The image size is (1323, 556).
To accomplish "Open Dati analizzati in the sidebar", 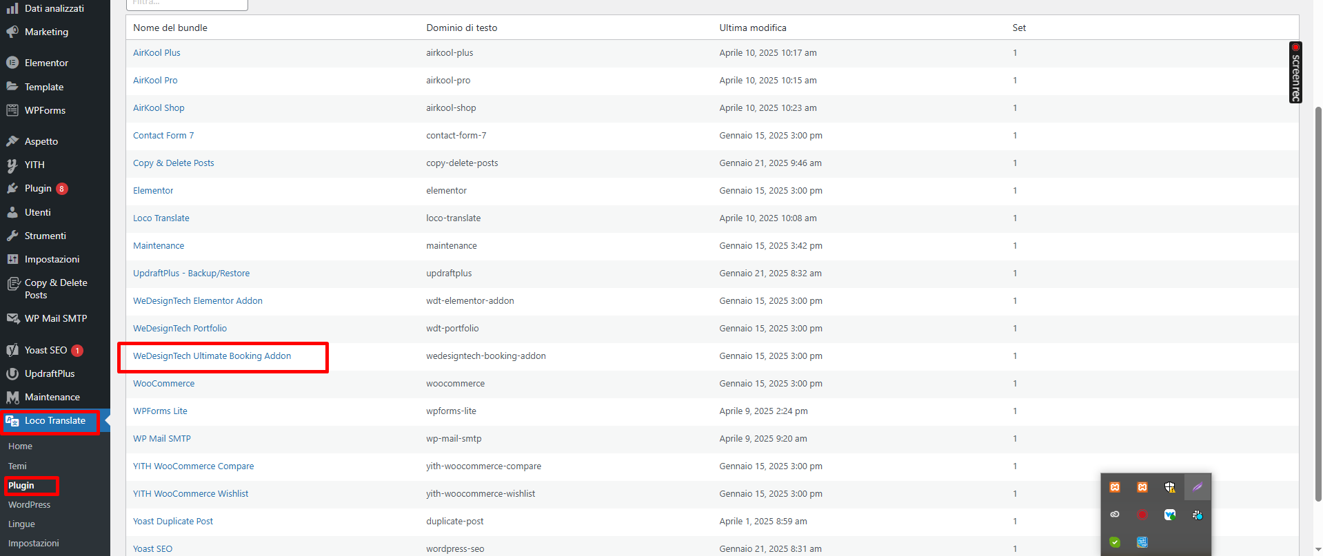I will point(54,8).
